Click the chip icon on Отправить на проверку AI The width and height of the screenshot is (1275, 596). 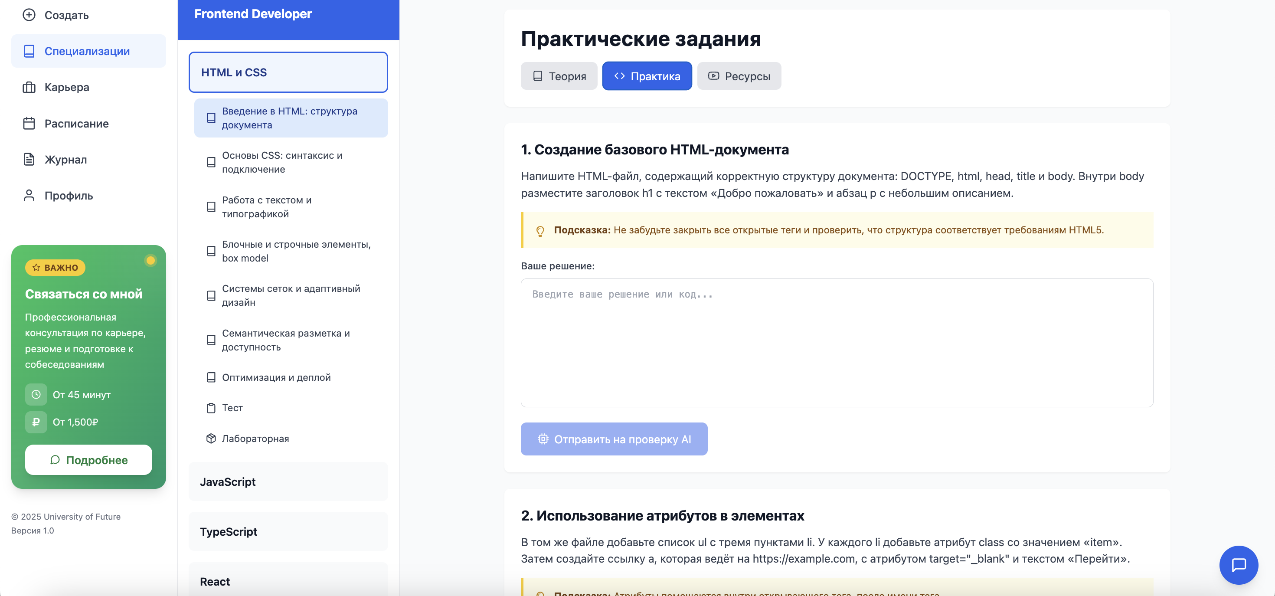[543, 439]
